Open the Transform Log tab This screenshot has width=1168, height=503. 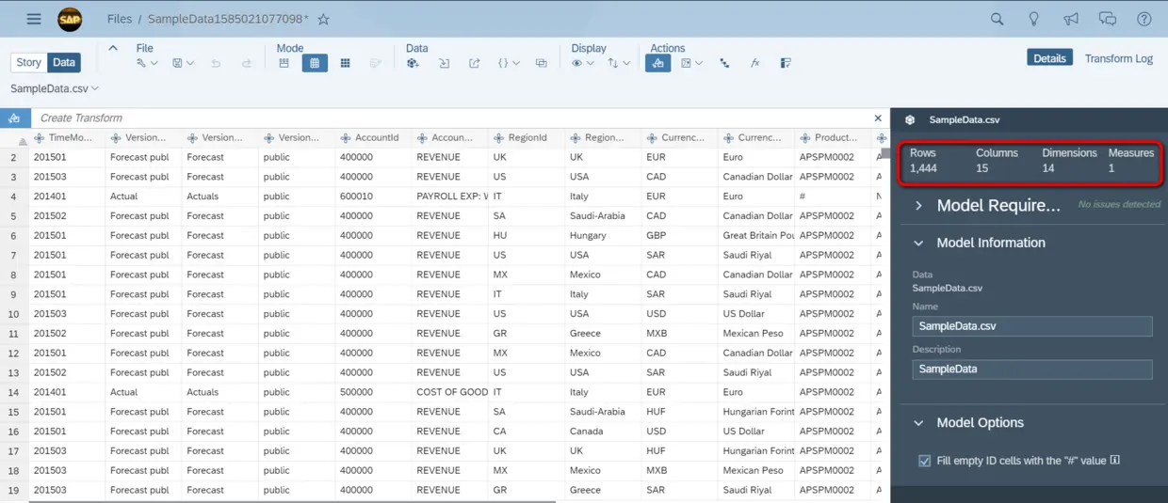pyautogui.click(x=1119, y=58)
